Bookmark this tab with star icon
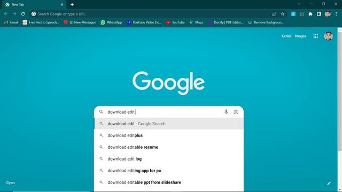 (283, 14)
